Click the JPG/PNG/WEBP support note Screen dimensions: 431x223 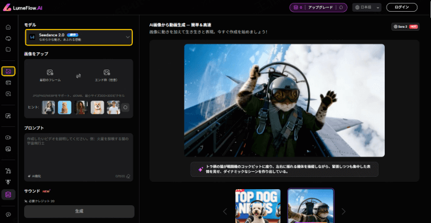pos(78,95)
